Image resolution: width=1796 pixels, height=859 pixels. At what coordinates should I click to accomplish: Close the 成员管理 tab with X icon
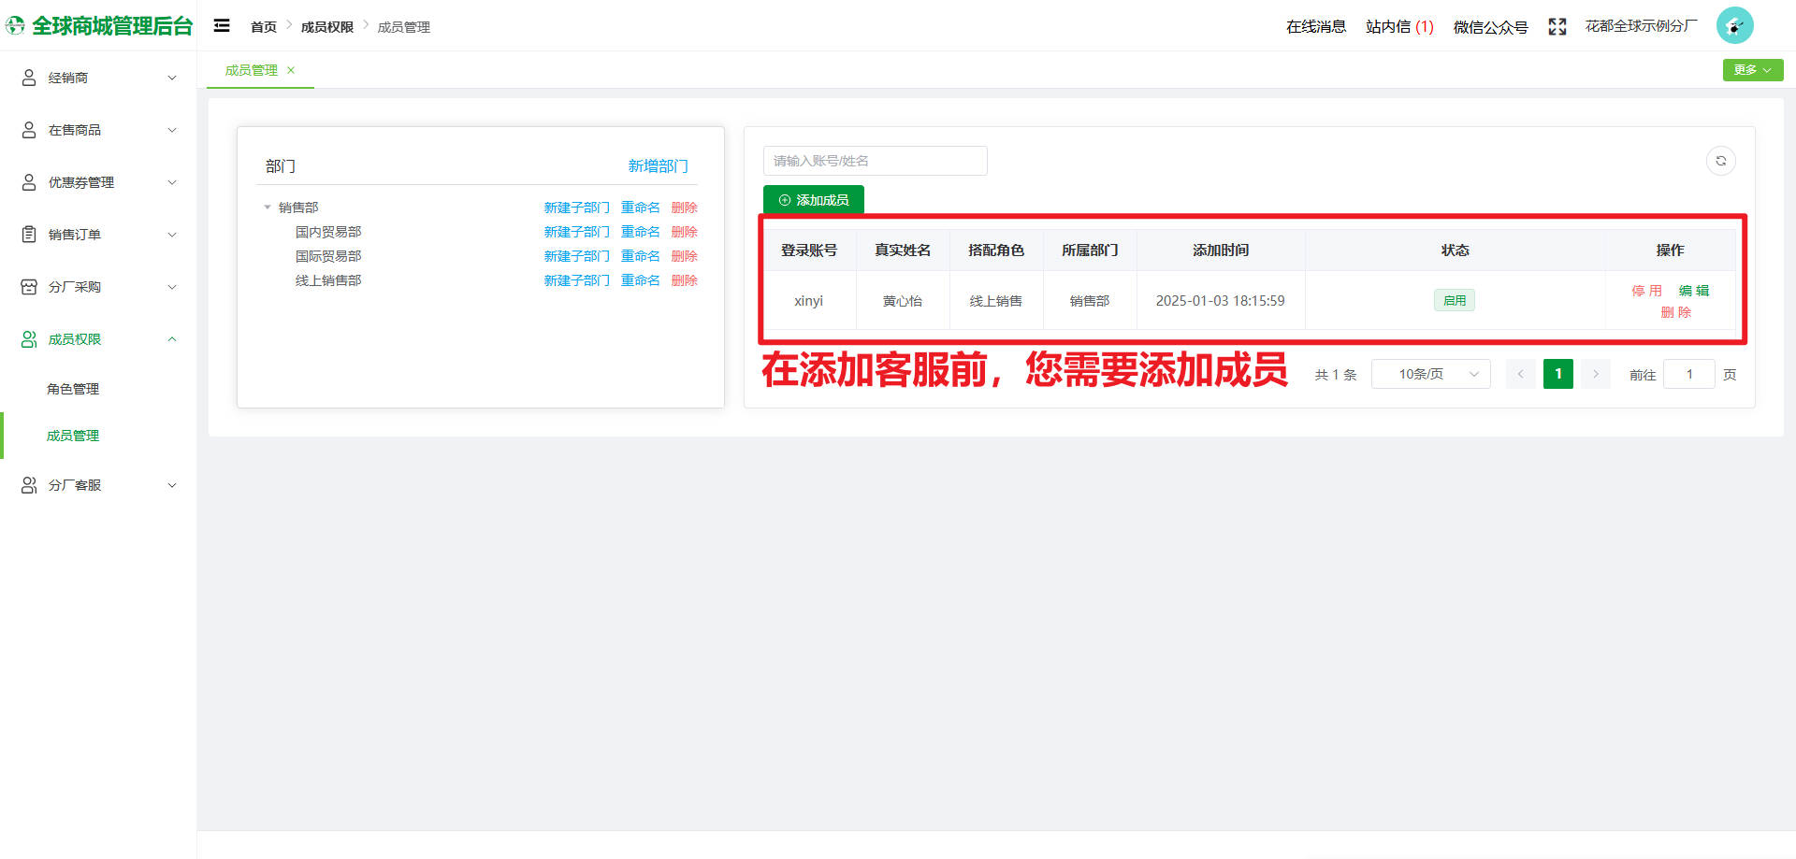(x=291, y=70)
